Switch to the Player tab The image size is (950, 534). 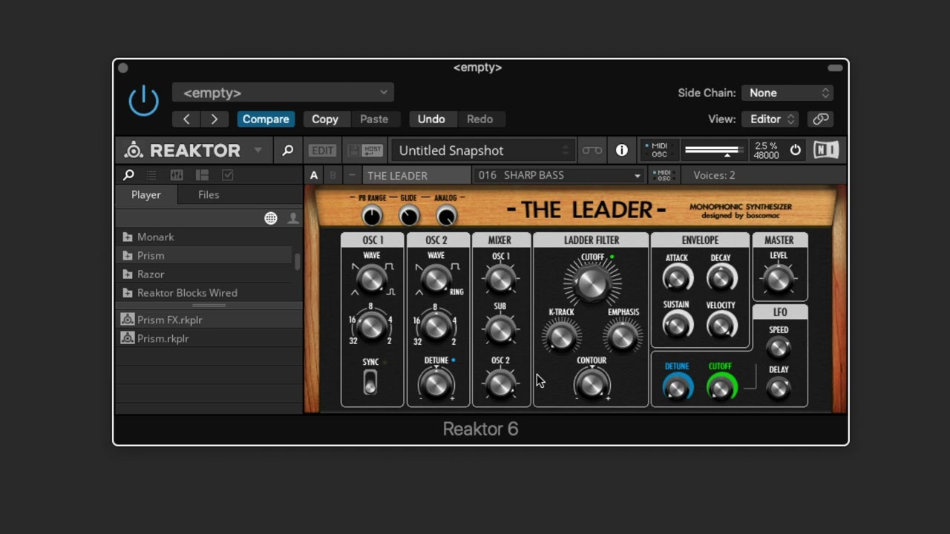146,194
